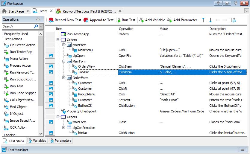Viewport: 250px width, 154px height.
Task: Select the OCR Action operation
Action: (x=18, y=127)
